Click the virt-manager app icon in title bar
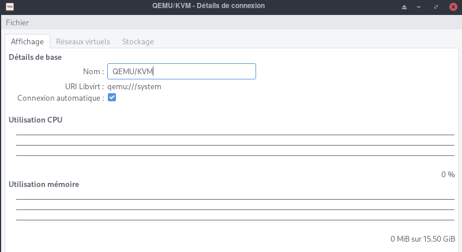This screenshot has height=252, width=462. (x=7, y=6)
